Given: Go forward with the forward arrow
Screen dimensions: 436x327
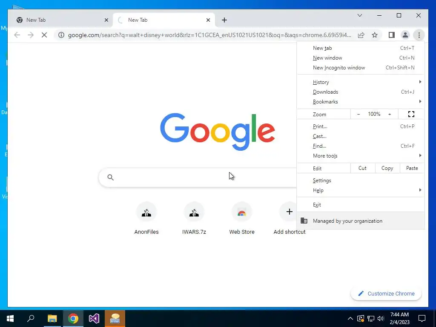Looking at the screenshot, I should [x=31, y=35].
